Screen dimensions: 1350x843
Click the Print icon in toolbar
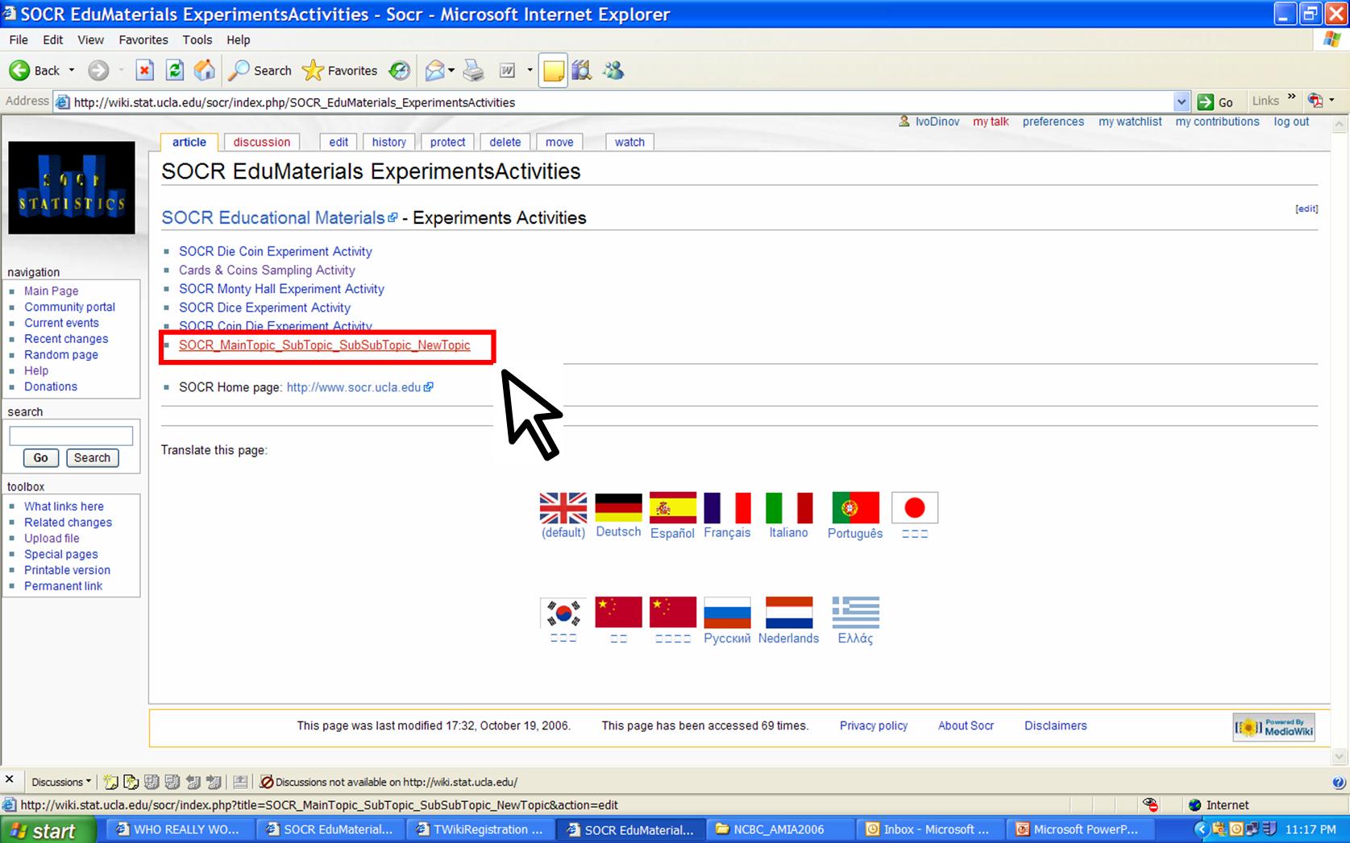coord(474,71)
